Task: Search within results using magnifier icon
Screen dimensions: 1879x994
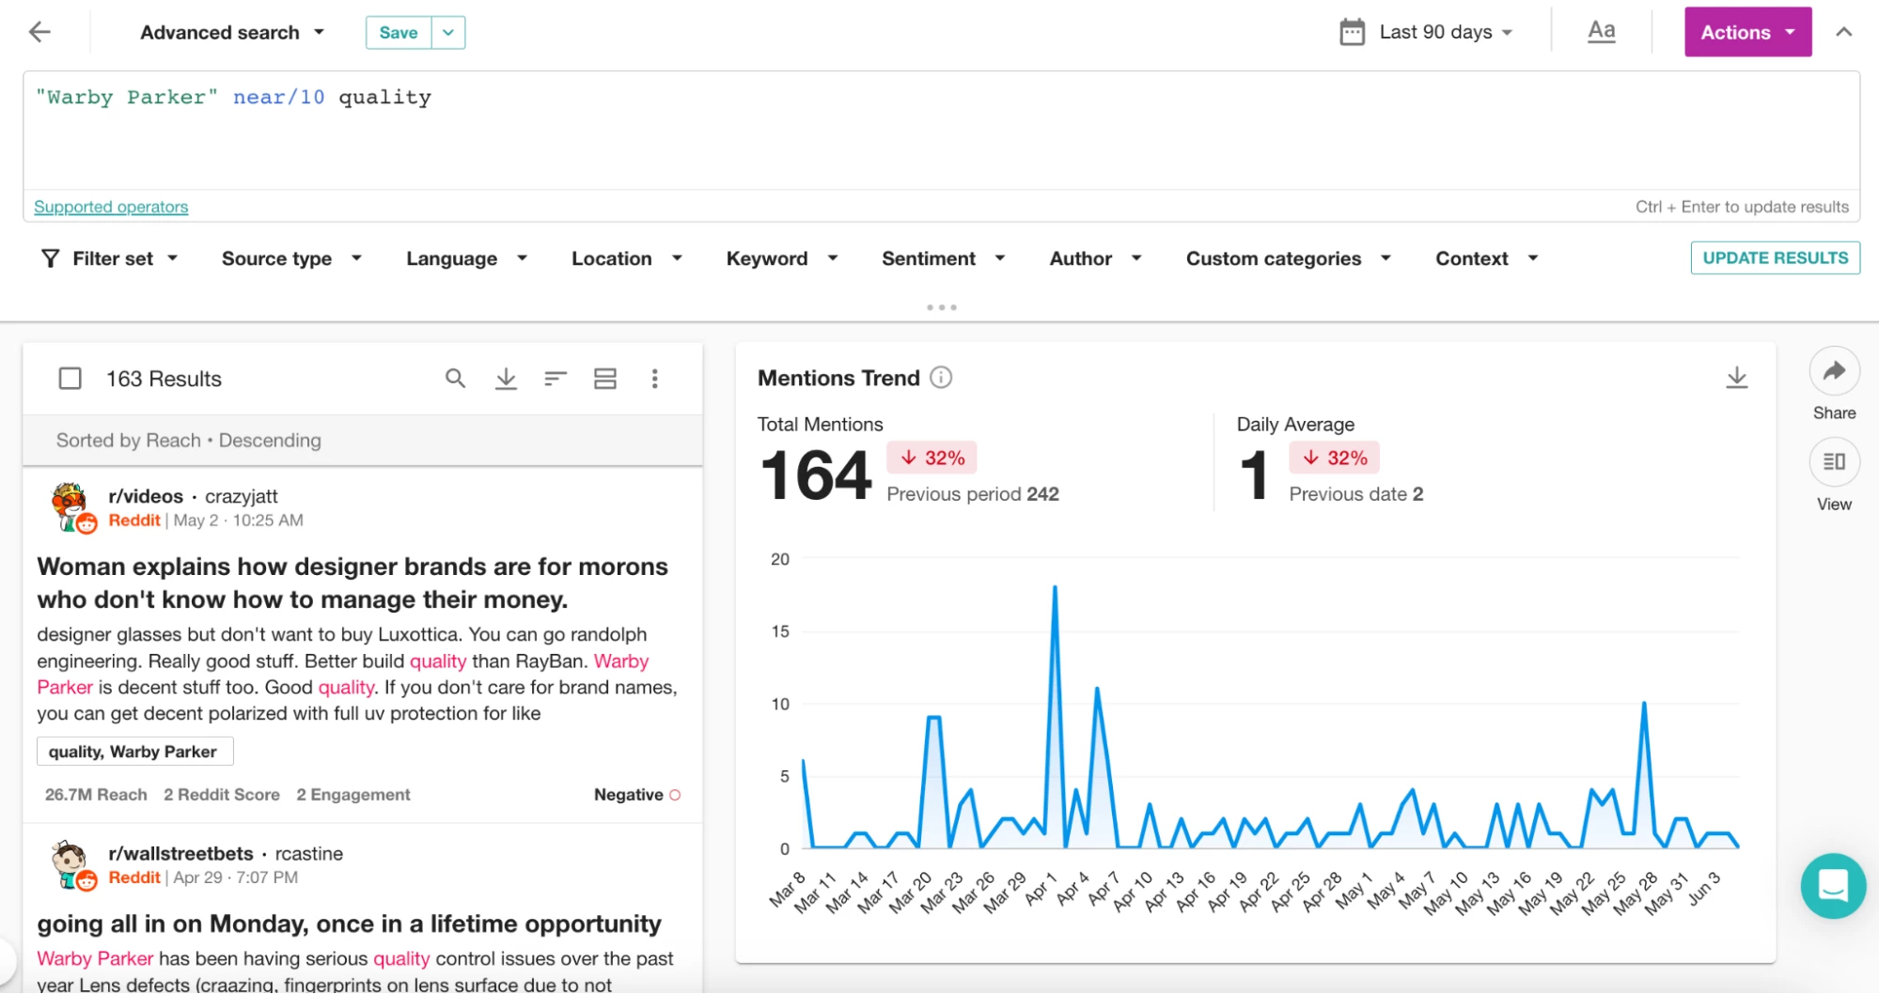Action: click(455, 378)
